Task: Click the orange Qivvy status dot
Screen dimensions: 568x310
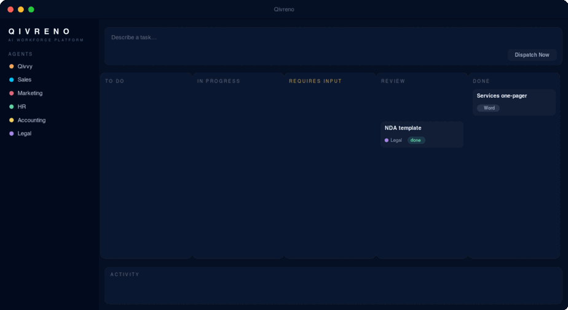Action: click(x=11, y=66)
